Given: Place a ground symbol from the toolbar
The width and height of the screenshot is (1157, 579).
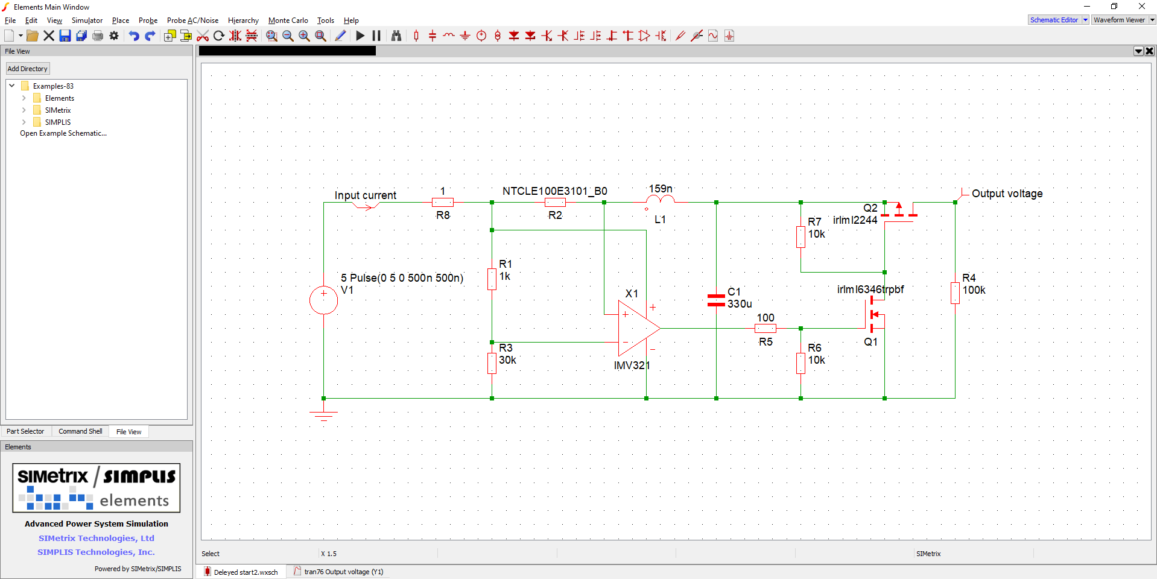Looking at the screenshot, I should tap(465, 36).
